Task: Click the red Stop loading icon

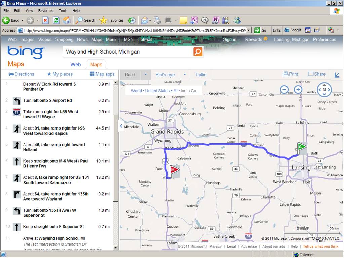Action: pos(45,20)
